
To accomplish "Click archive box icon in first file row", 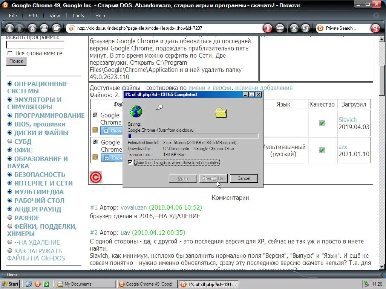I will (95, 130).
